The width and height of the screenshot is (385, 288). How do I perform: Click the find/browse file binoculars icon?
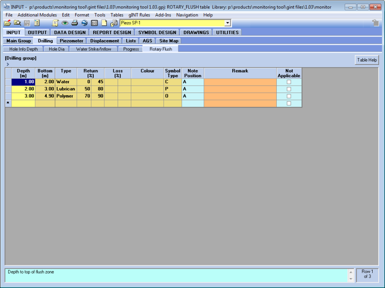click(x=17, y=23)
